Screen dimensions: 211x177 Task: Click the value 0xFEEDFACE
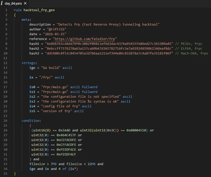pyautogui.click(x=66, y=150)
